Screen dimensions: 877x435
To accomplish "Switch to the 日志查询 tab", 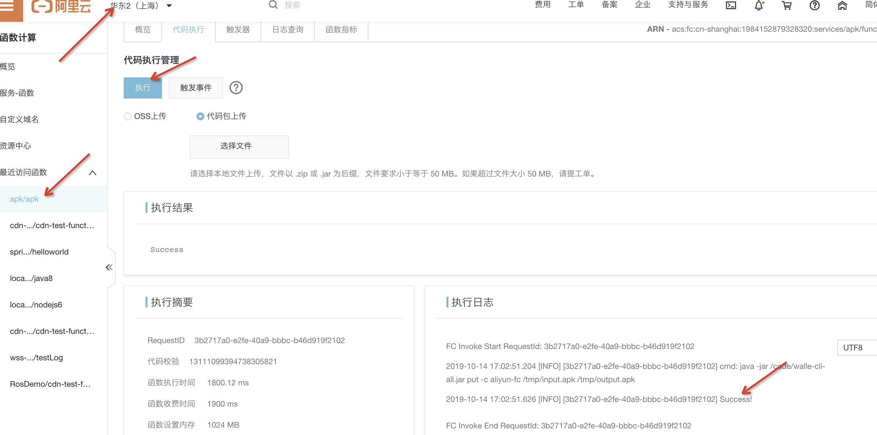I will [x=287, y=30].
